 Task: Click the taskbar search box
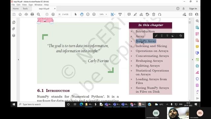(41, 104)
